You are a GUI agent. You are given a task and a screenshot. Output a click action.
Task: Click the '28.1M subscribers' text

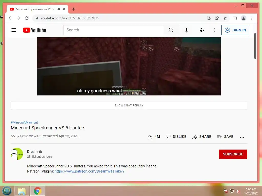pos(40,157)
